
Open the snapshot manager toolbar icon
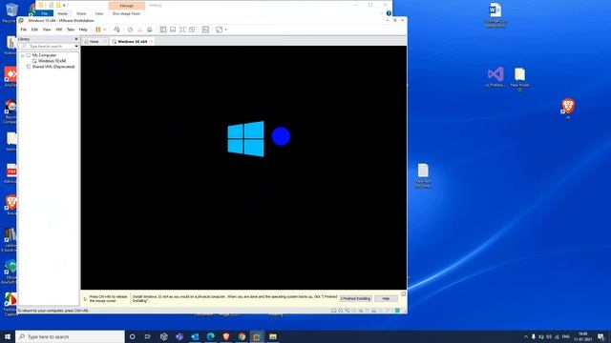[x=150, y=30]
